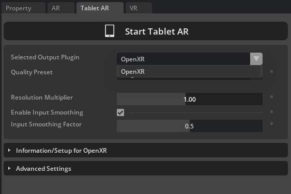Click the reset dot beside Resolution Multiplier
The image size is (291, 194).
271,96
